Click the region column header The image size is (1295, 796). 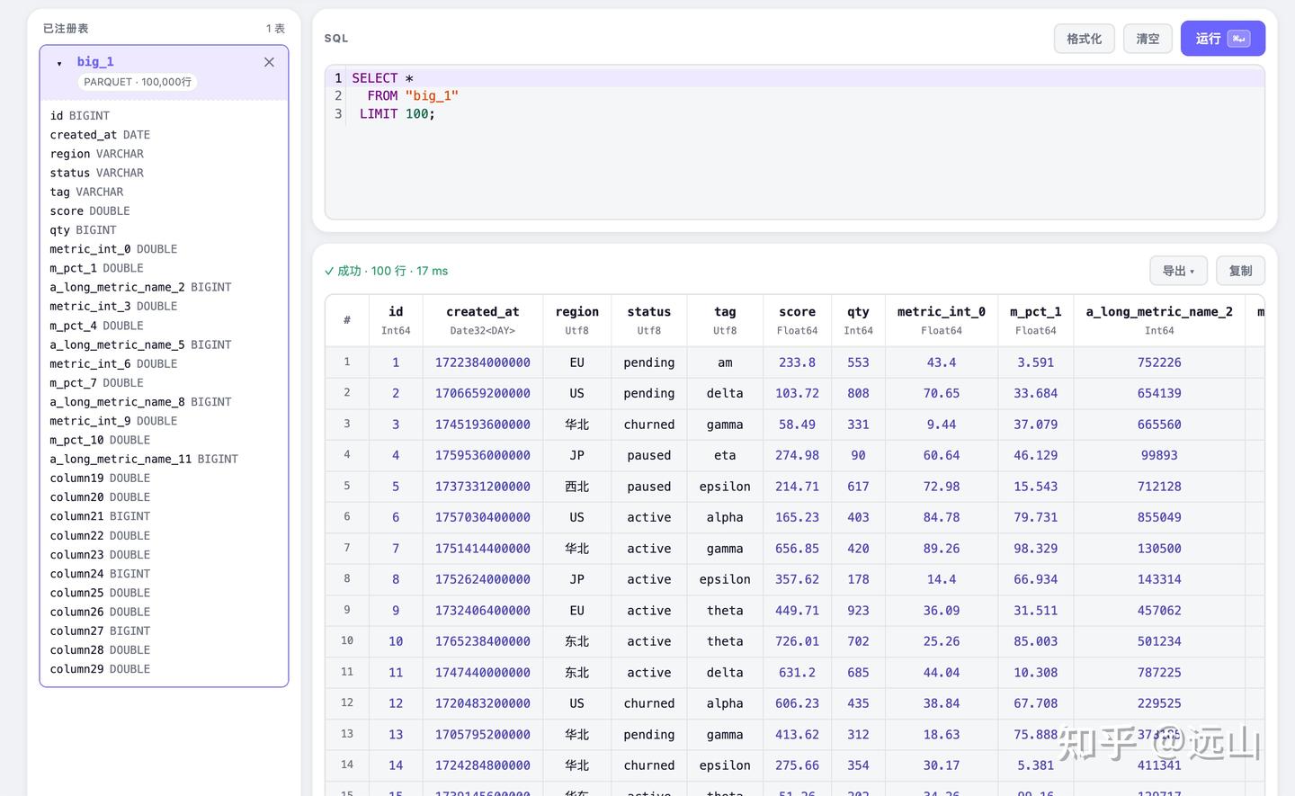[577, 320]
